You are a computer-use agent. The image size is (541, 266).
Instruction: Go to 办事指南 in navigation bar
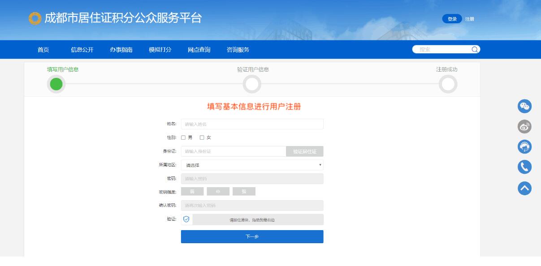click(x=121, y=50)
